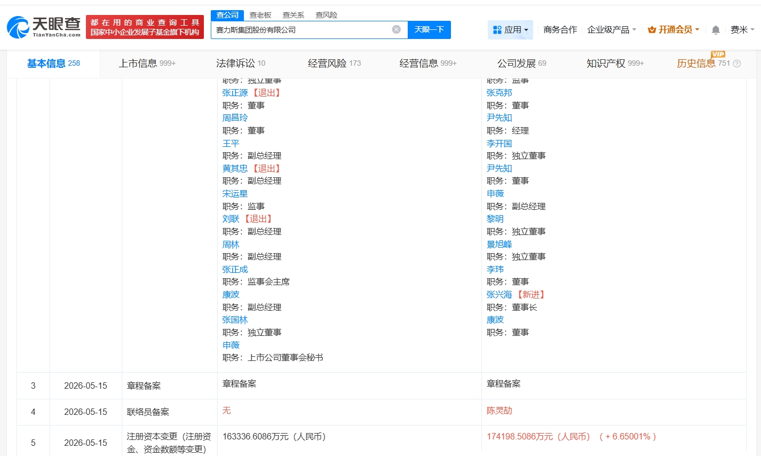Viewport: 761px width, 456px height.
Task: Open 周林 person link
Action: (x=231, y=245)
